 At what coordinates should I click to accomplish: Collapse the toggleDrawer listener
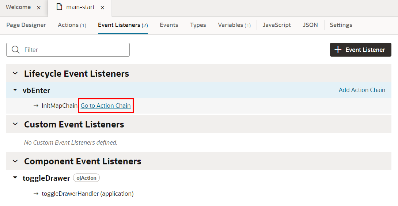[x=15, y=178]
